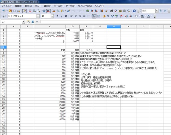The image size is (171, 135).
Task: Export directly as PDF
Action: point(30,11)
